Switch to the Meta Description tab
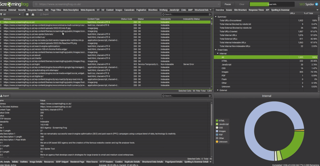 click(71, 10)
